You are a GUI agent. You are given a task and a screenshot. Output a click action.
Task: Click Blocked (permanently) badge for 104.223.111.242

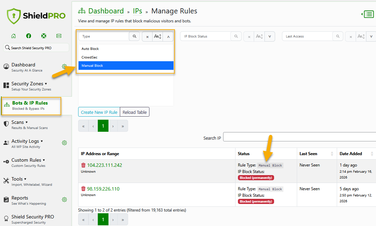256,178
